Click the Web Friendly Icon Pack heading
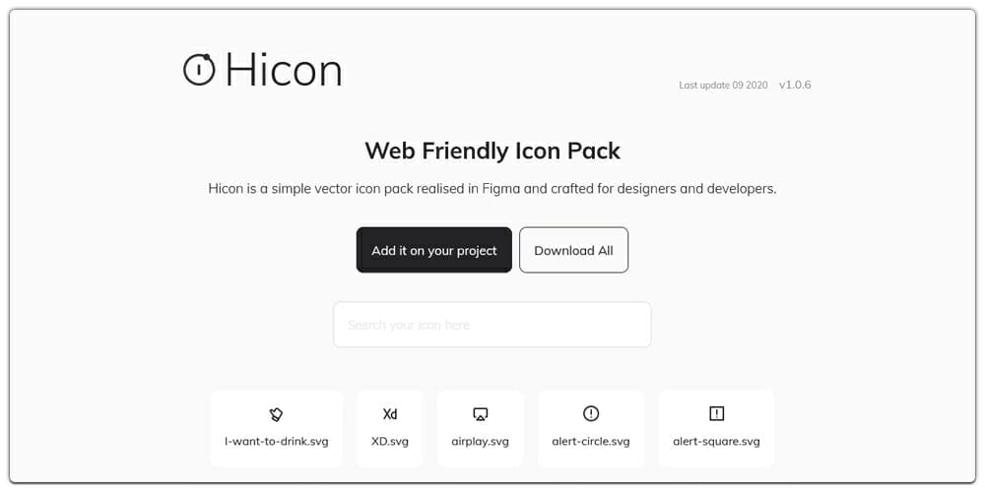 [x=492, y=151]
